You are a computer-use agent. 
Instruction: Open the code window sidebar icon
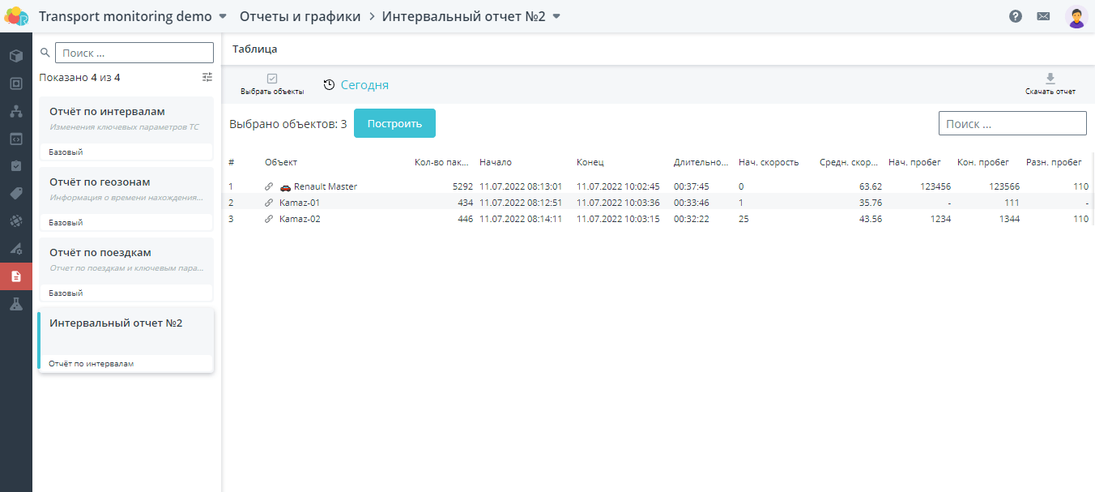click(15, 139)
